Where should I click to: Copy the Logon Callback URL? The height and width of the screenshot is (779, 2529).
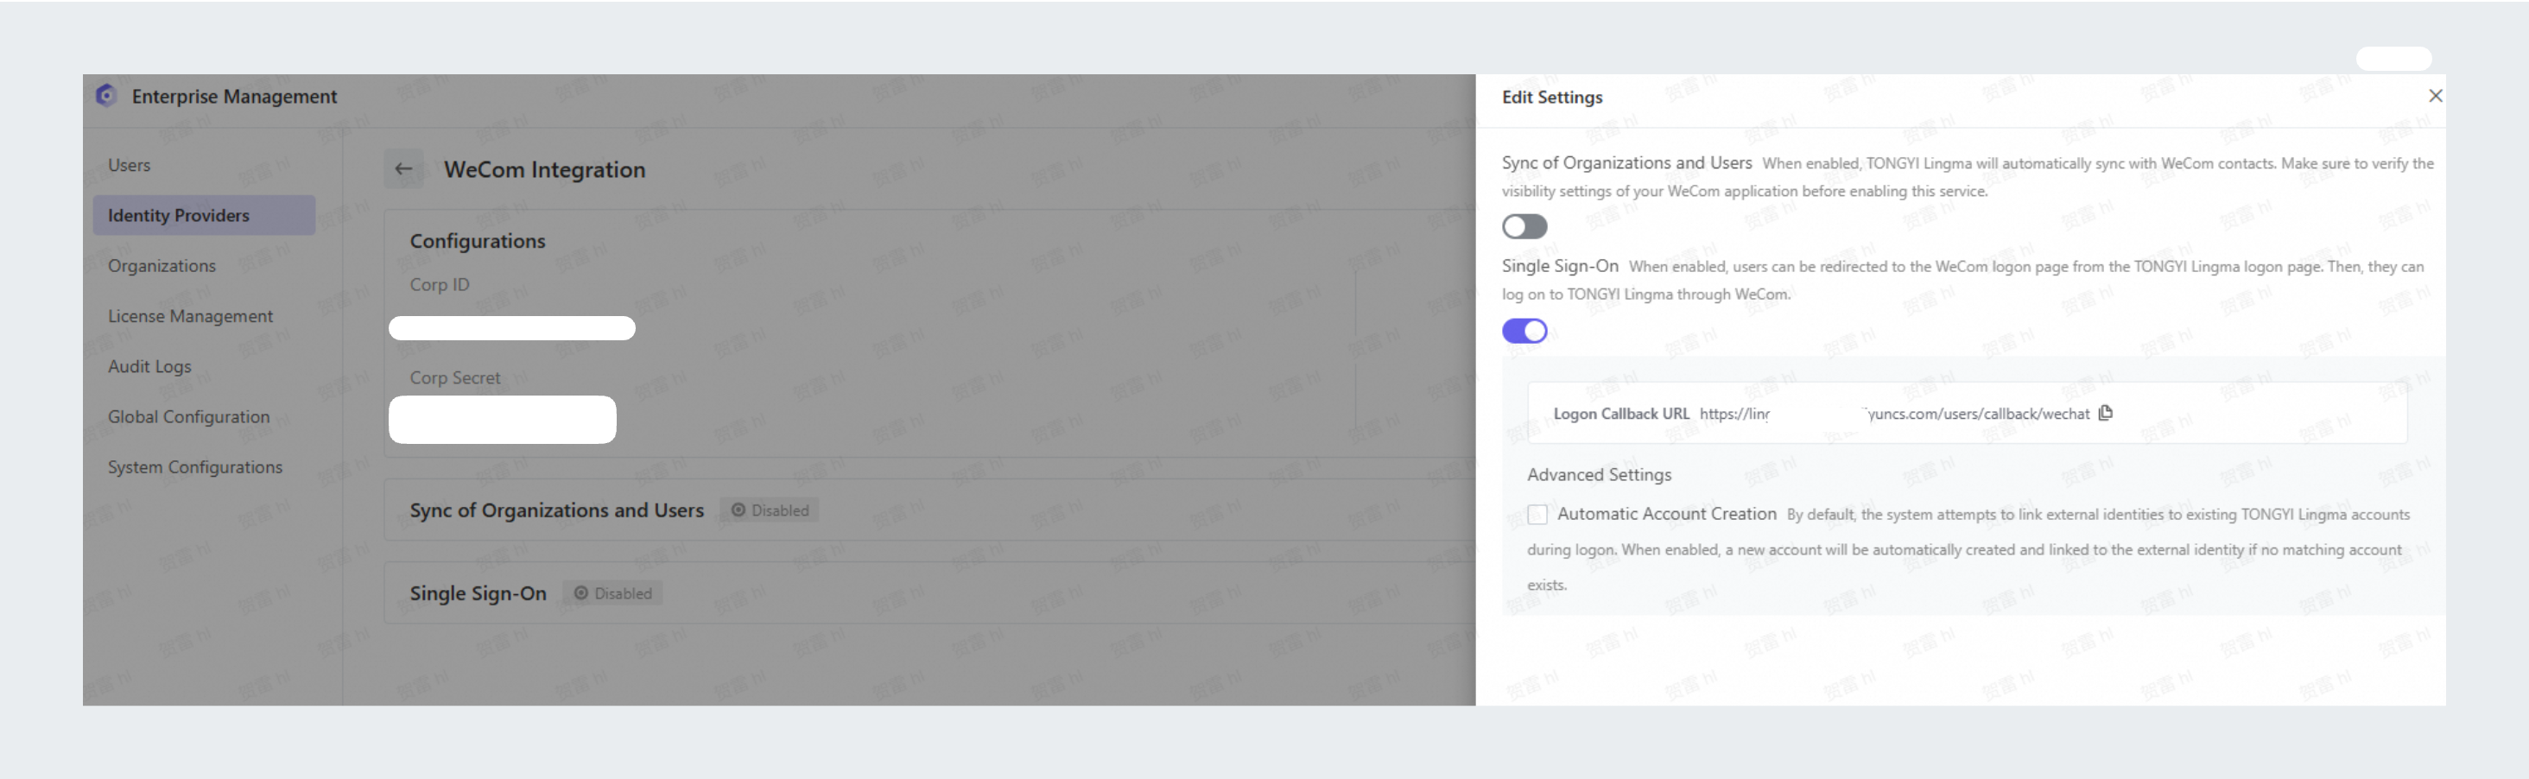[x=2105, y=413]
